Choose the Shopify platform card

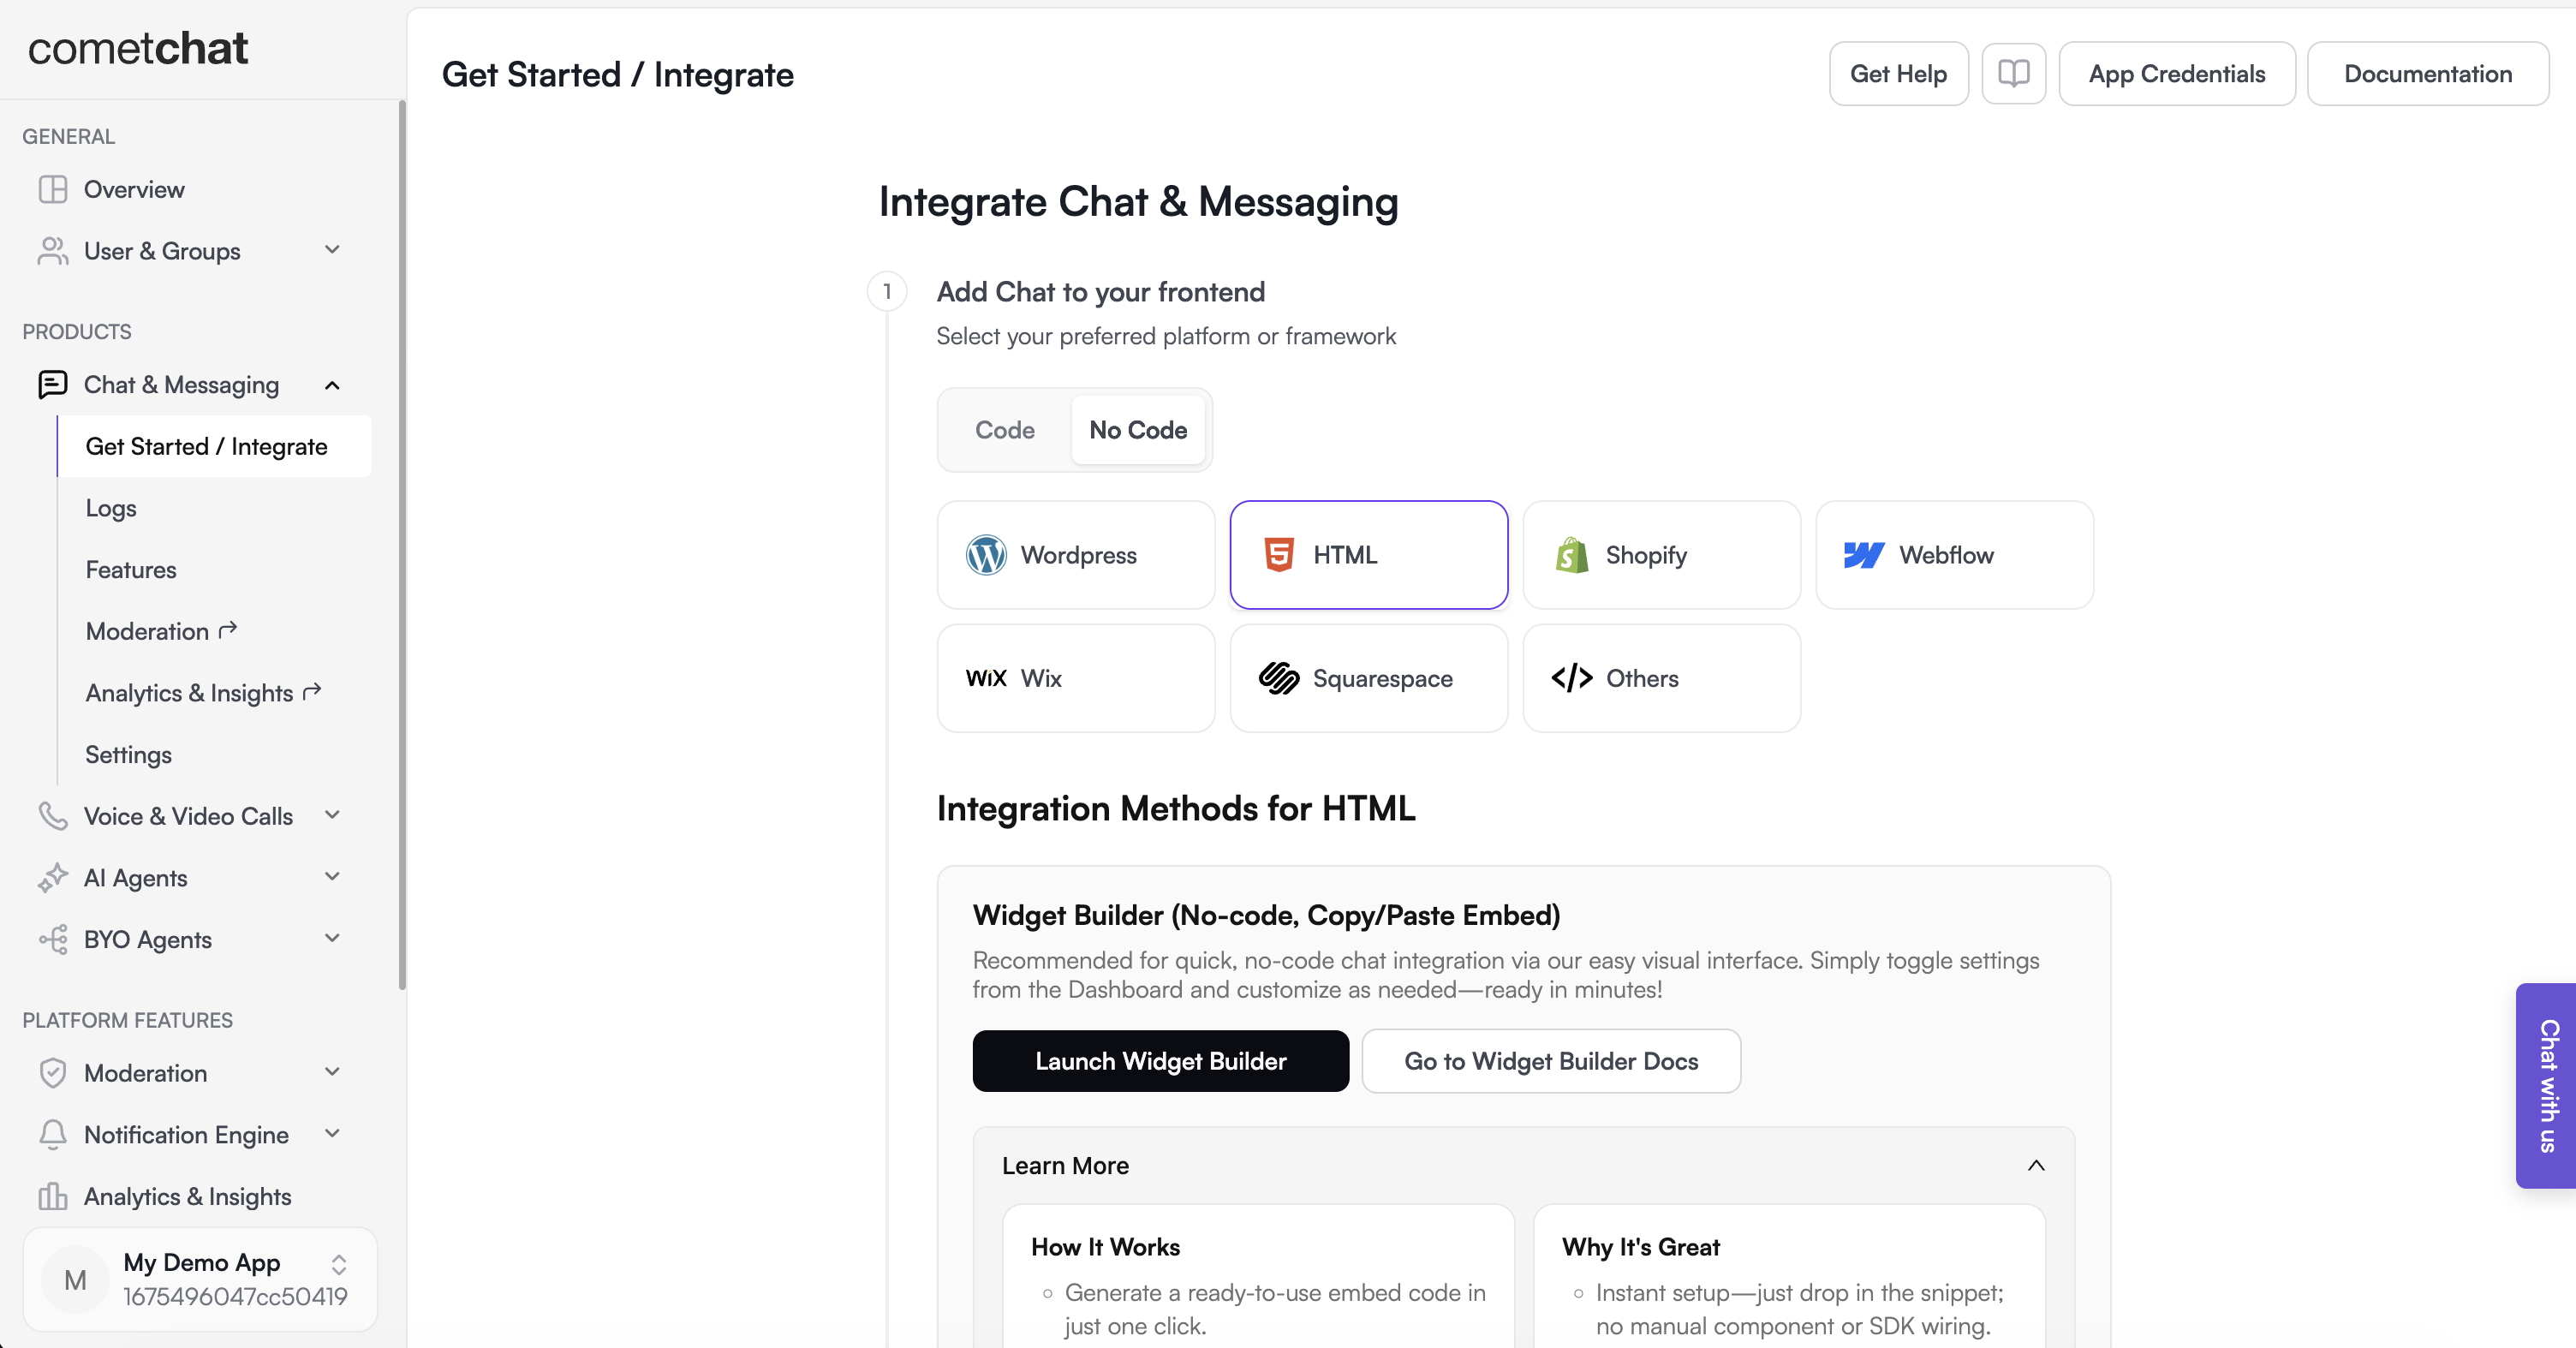[x=1661, y=555]
